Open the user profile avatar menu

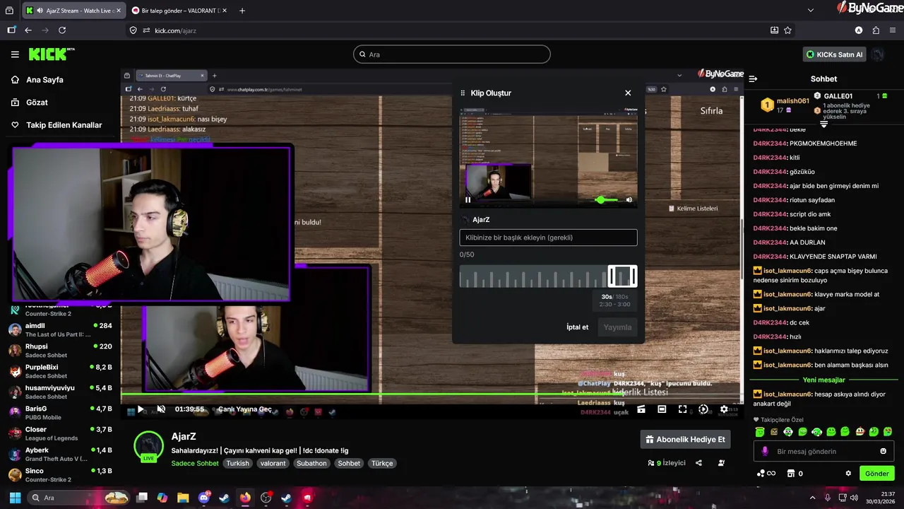[x=878, y=54]
